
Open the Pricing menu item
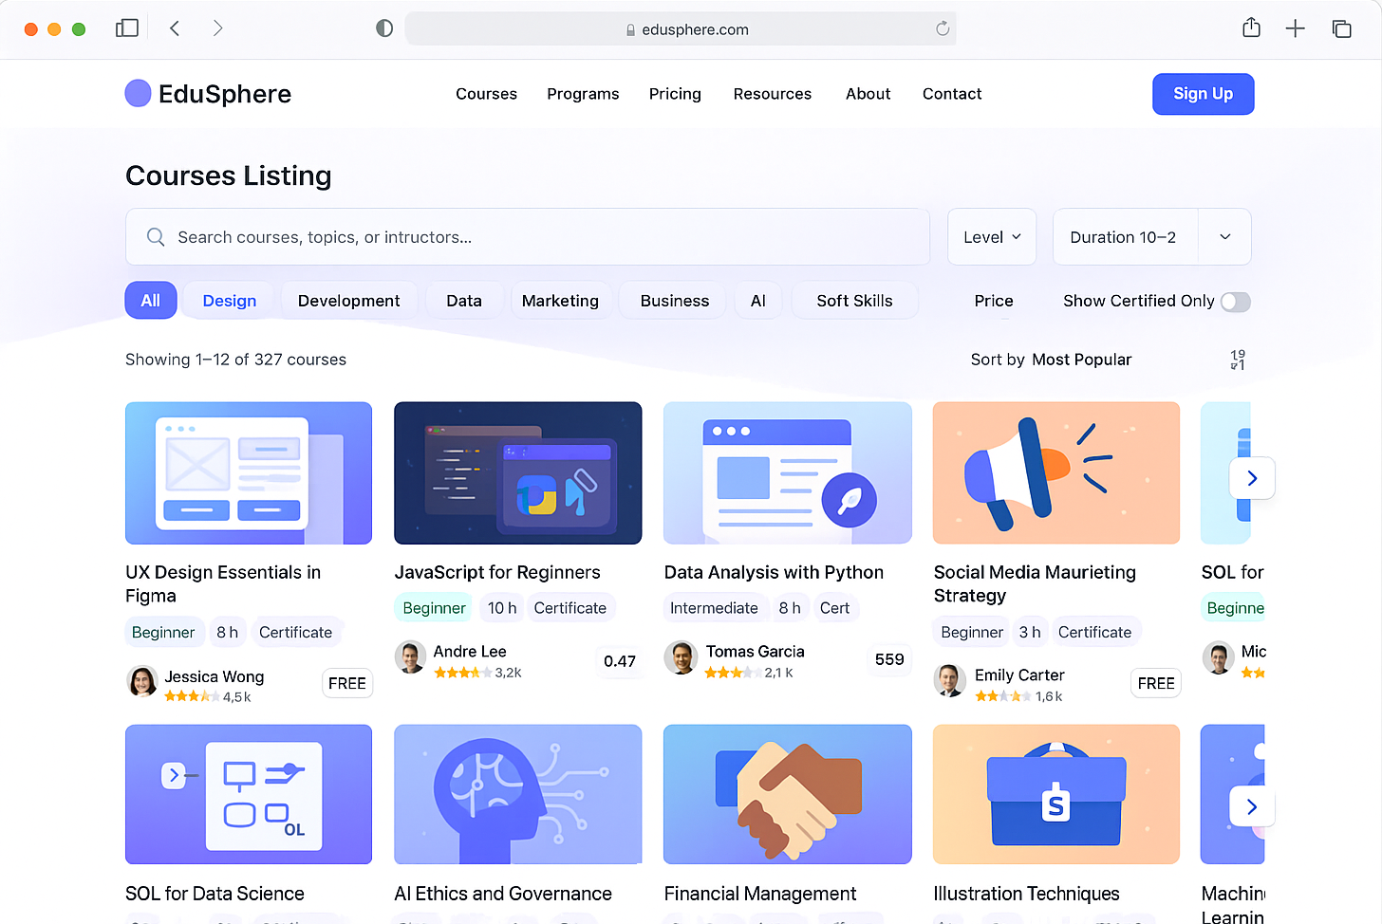675,94
